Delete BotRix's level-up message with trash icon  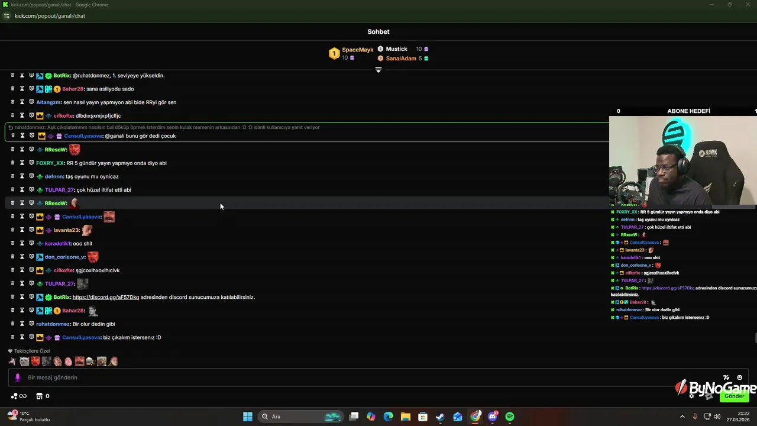tap(12, 76)
